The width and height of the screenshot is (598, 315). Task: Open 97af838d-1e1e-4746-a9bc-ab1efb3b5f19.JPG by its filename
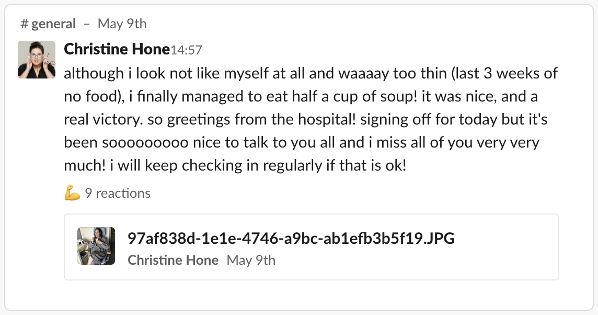click(x=291, y=238)
